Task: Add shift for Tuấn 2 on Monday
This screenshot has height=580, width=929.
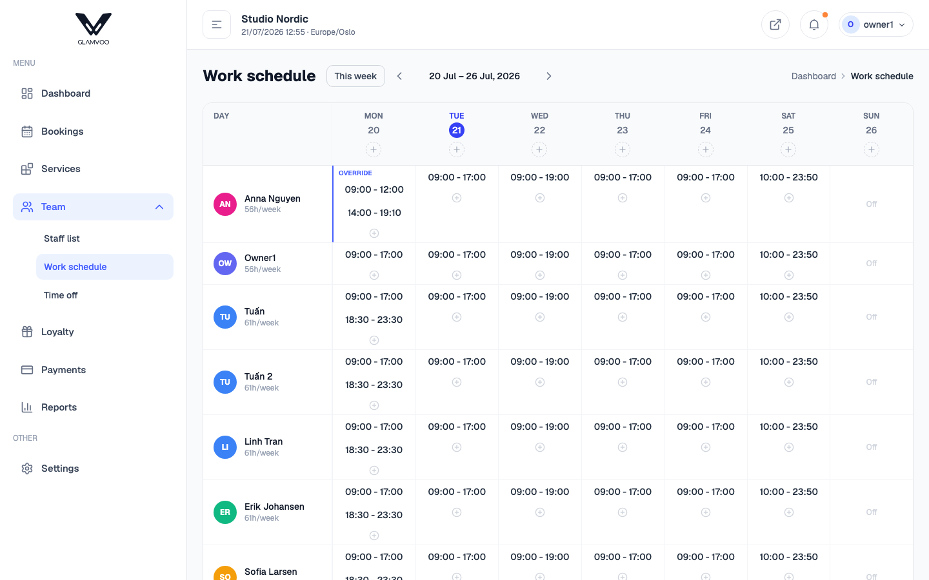Action: (x=374, y=405)
